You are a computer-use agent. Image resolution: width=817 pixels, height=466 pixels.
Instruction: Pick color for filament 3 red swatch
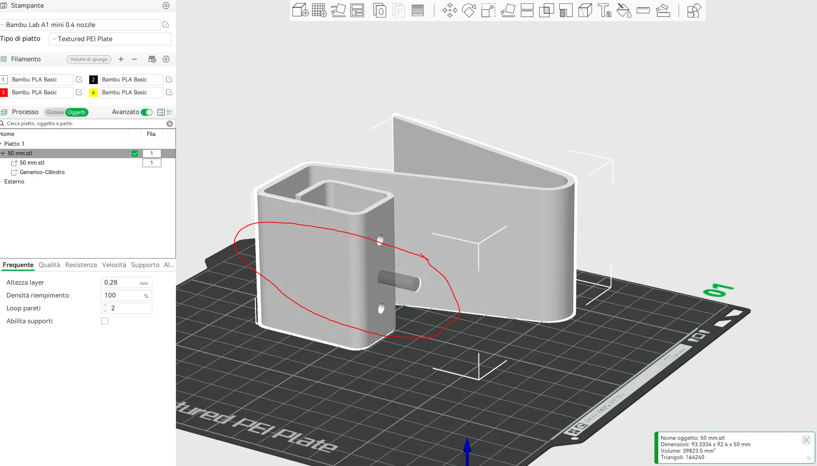click(3, 92)
